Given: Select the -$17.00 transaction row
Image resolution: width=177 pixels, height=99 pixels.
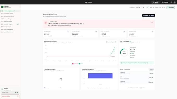Looking at the screenshot, I should coord(136,78).
